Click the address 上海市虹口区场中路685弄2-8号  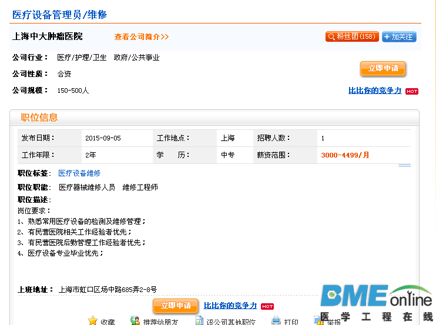108,290
